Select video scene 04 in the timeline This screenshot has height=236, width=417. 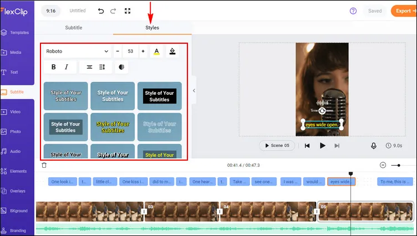point(268,212)
